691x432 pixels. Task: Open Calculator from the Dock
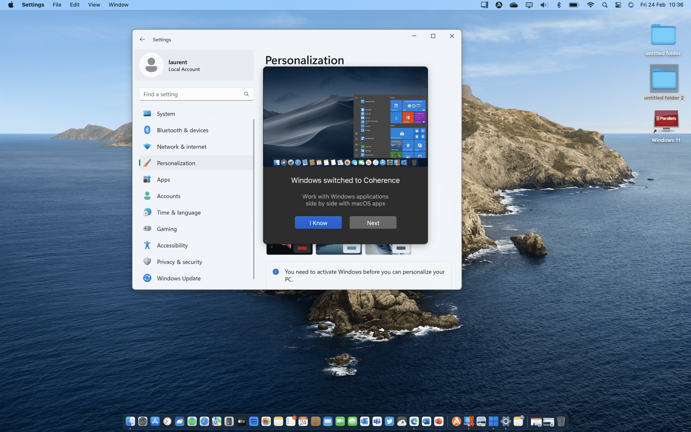[229, 421]
